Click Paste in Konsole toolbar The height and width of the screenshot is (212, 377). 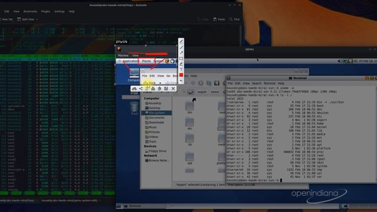tap(219, 19)
